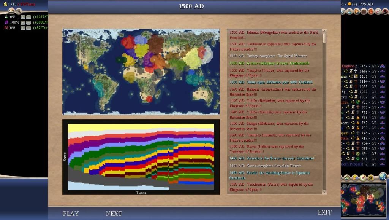Advance the replay with NEXT

point(114,214)
